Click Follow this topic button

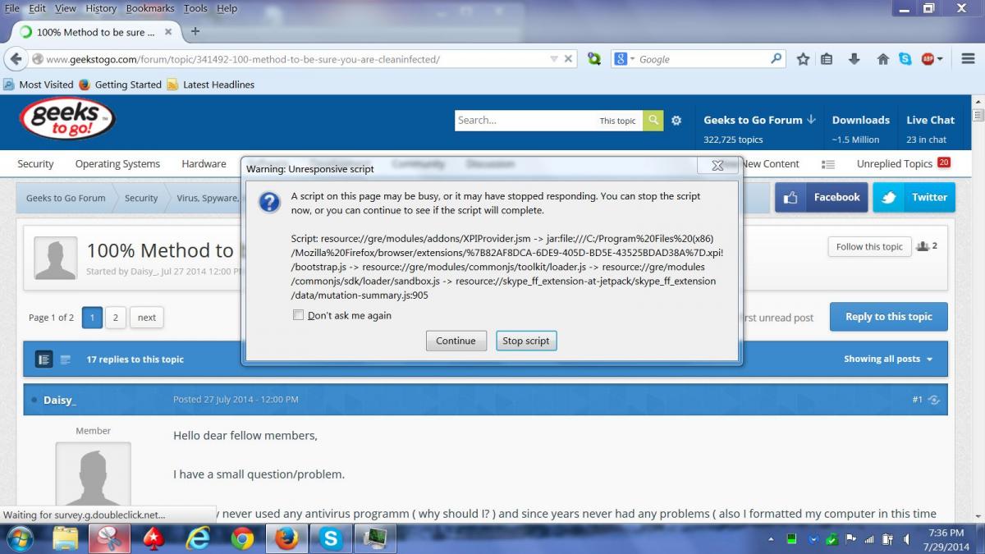[869, 246]
